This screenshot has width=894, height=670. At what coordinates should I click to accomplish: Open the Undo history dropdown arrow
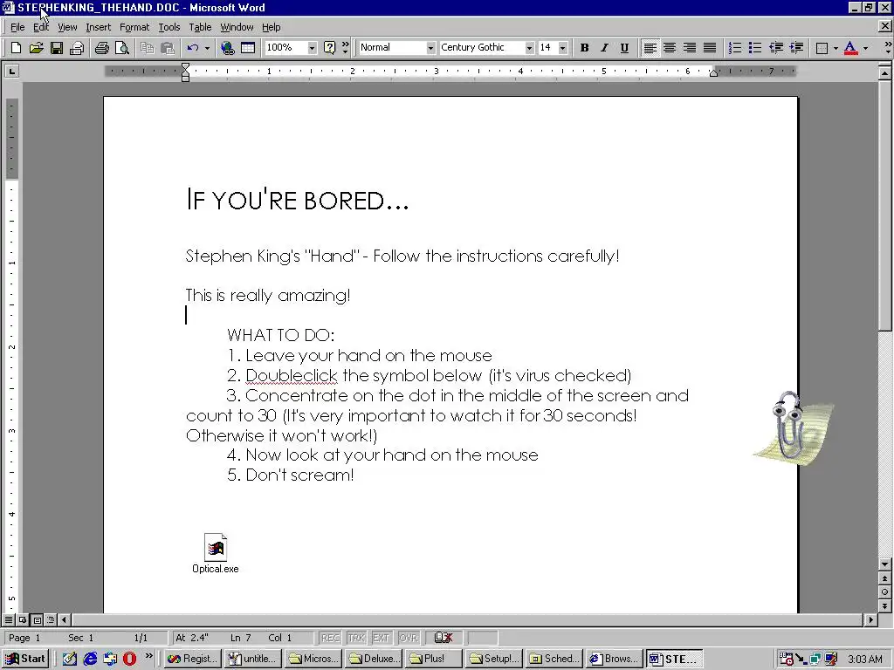[x=207, y=48]
